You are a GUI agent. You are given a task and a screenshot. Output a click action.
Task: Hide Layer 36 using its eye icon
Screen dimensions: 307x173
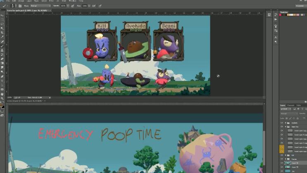pos(282,163)
